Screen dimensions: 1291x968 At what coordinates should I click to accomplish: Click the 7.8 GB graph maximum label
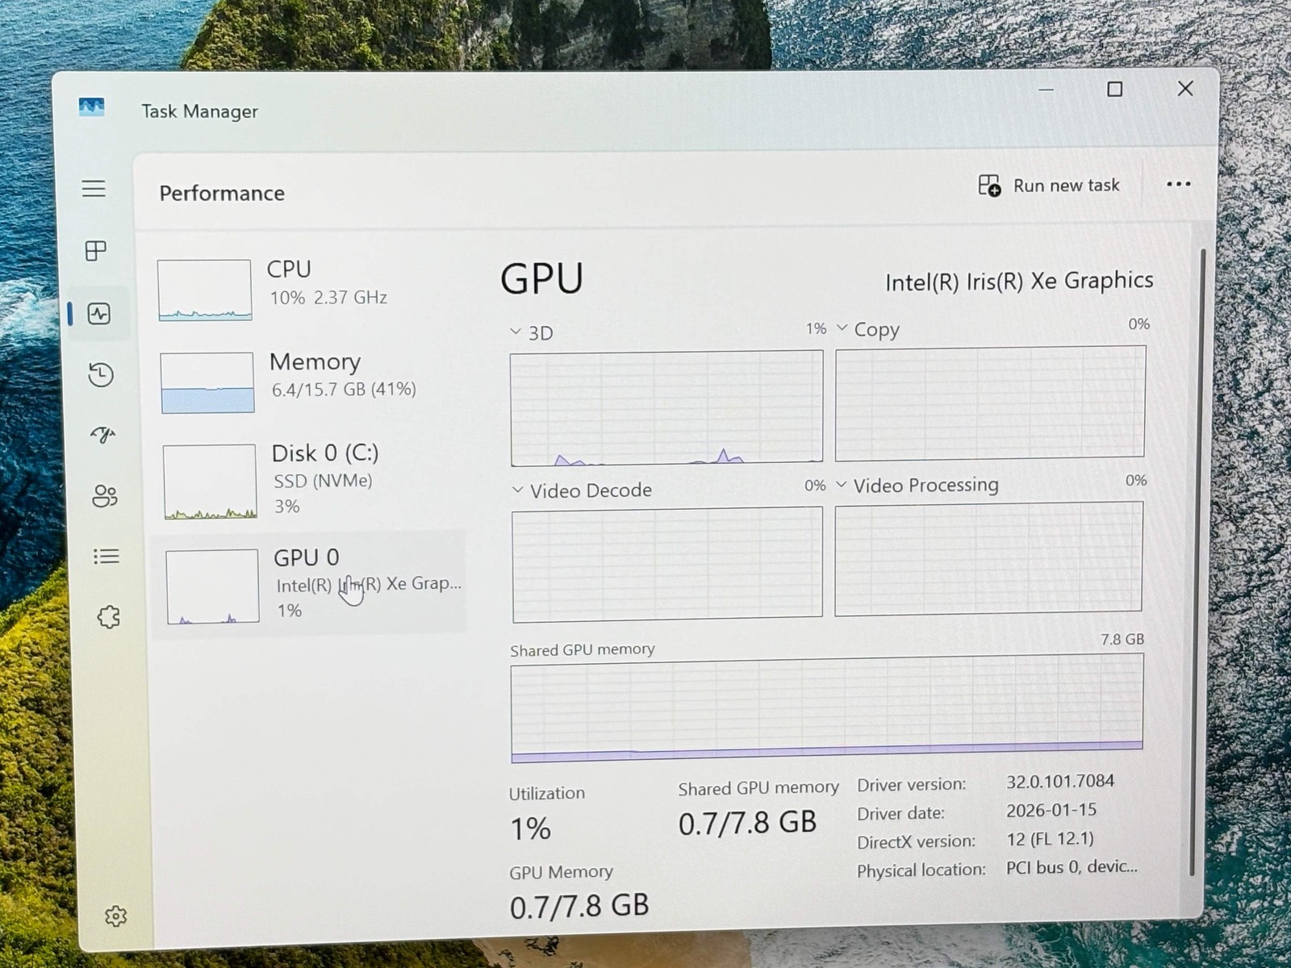[x=1122, y=639]
